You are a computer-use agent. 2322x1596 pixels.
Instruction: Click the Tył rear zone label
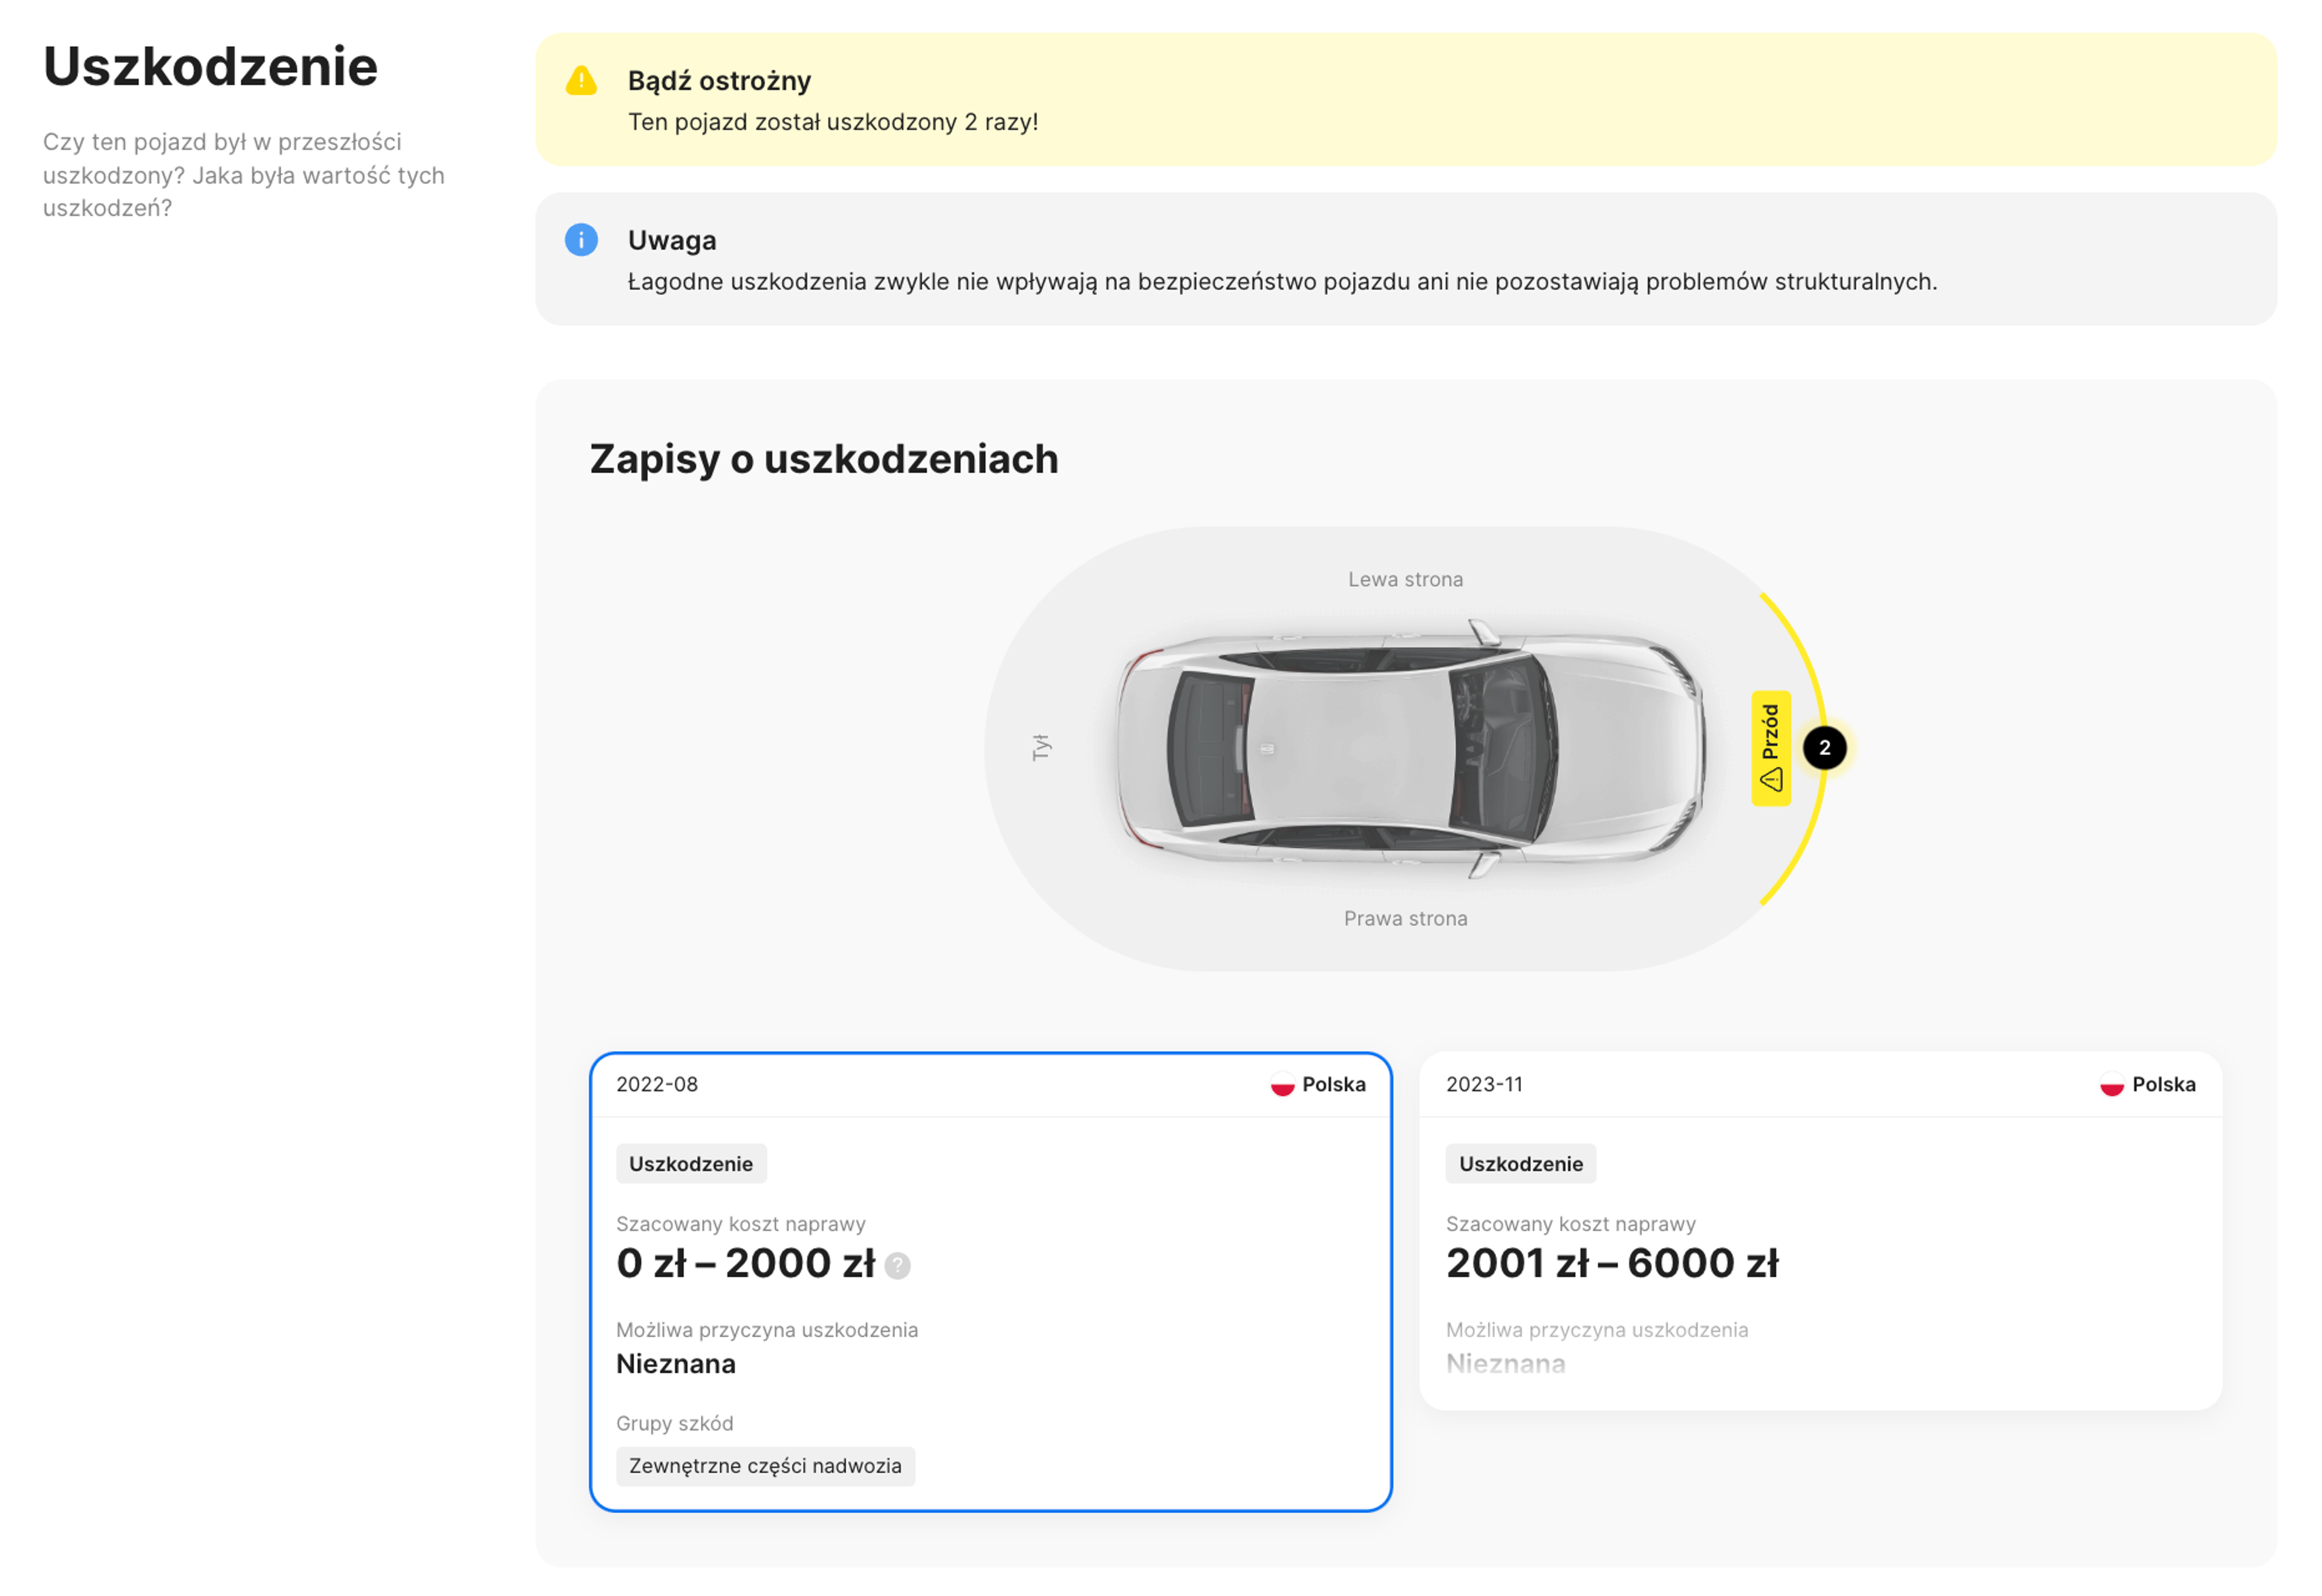[1040, 747]
